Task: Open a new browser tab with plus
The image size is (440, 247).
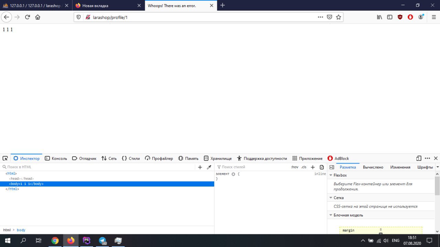Action: coord(222,5)
